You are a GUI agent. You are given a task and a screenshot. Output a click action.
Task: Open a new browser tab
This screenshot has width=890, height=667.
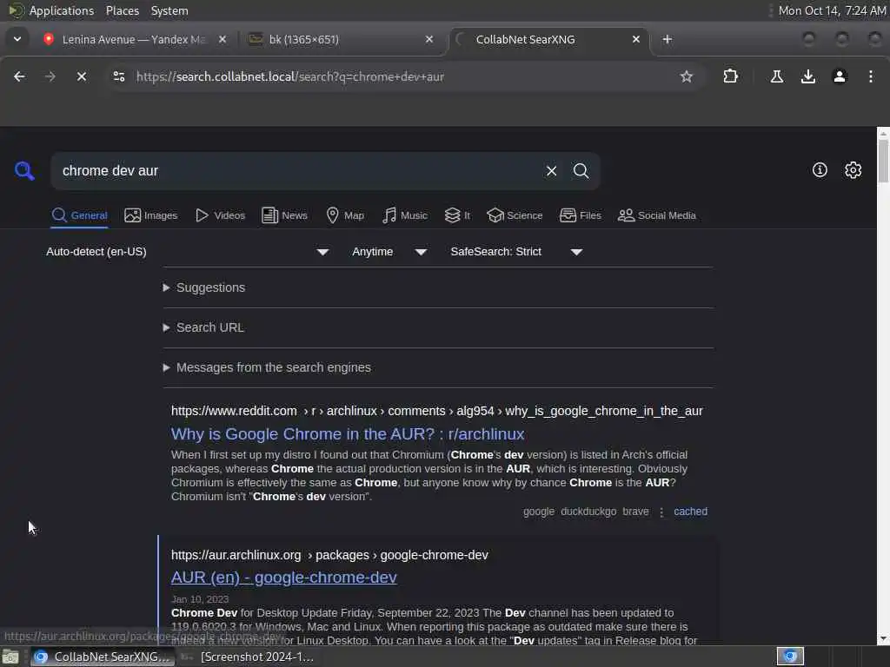(667, 39)
